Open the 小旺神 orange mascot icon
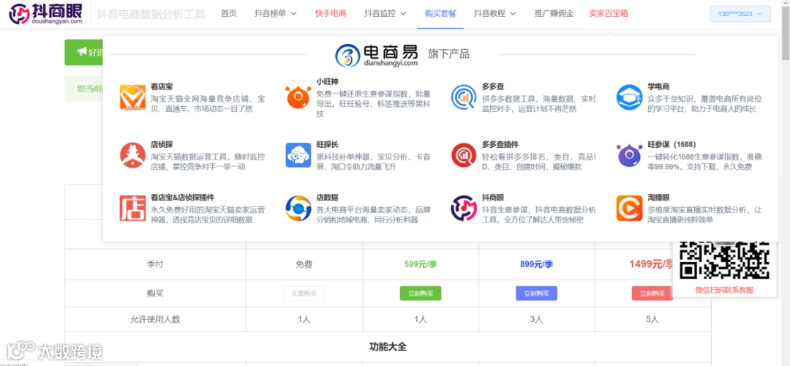This screenshot has width=790, height=366. coord(298,97)
